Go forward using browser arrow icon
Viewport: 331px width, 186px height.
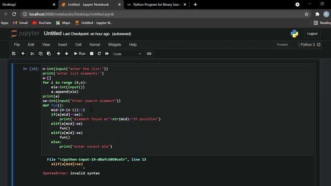click(x=5, y=14)
